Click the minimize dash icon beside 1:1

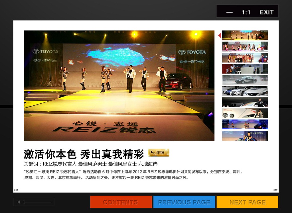click(230, 12)
